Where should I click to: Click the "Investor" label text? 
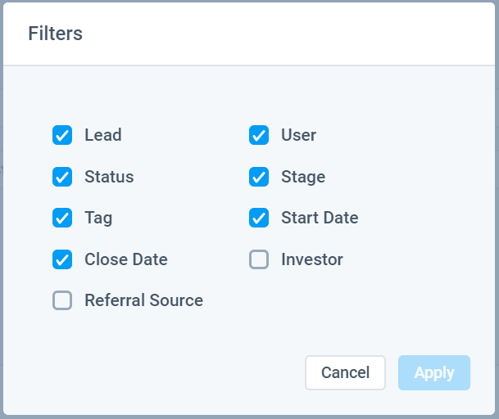(312, 259)
